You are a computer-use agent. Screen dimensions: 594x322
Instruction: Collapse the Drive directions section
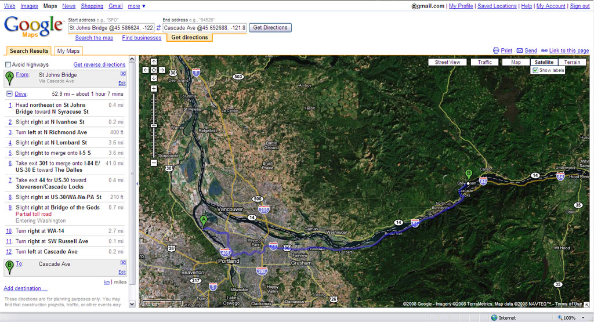click(9, 93)
